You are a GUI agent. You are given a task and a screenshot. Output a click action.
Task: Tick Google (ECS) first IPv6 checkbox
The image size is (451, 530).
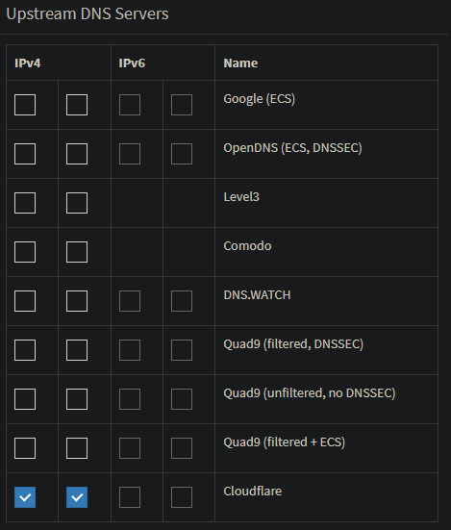click(130, 105)
